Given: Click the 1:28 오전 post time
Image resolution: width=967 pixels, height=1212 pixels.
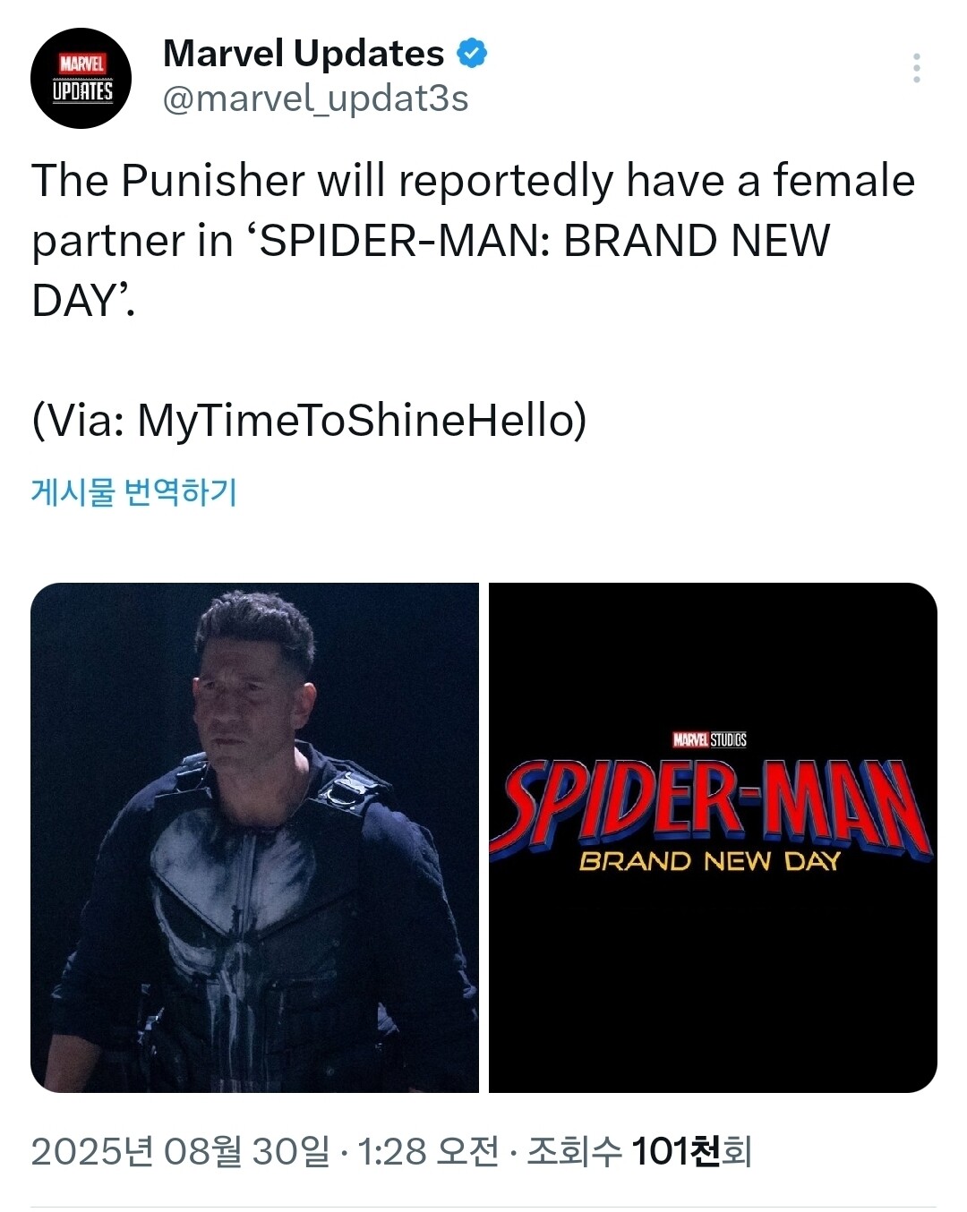Looking at the screenshot, I should [428, 1151].
